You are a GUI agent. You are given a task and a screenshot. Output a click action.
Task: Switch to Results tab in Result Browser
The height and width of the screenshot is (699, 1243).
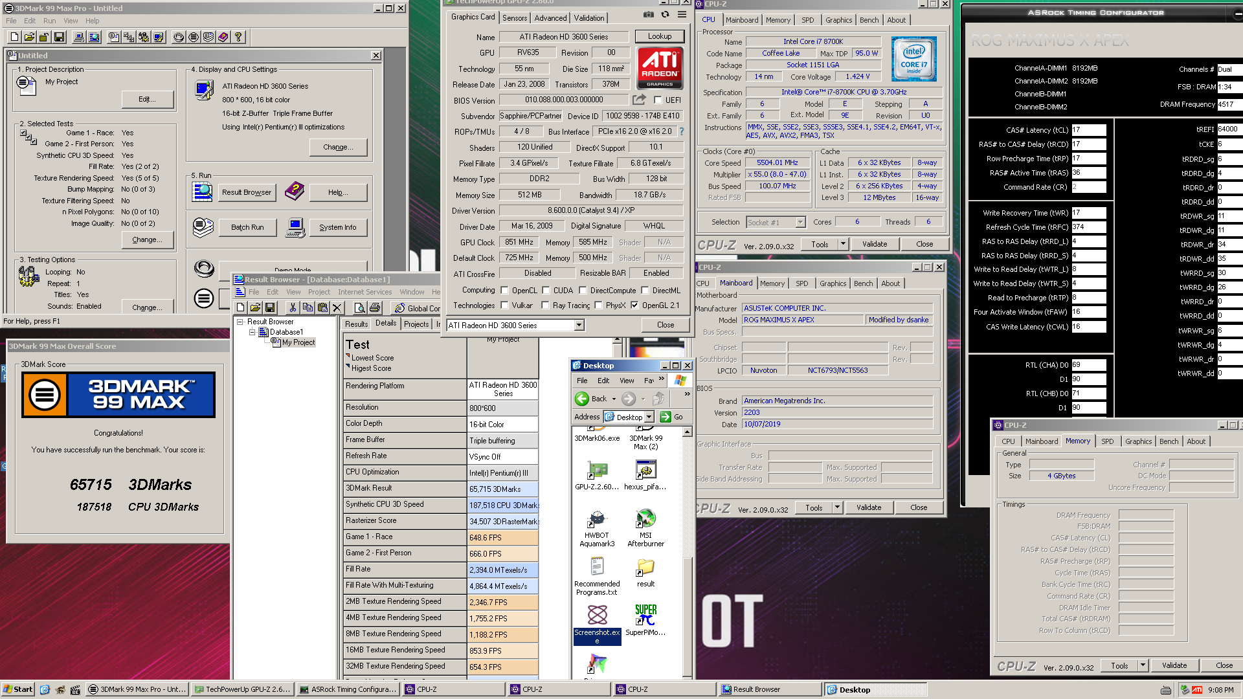click(356, 324)
